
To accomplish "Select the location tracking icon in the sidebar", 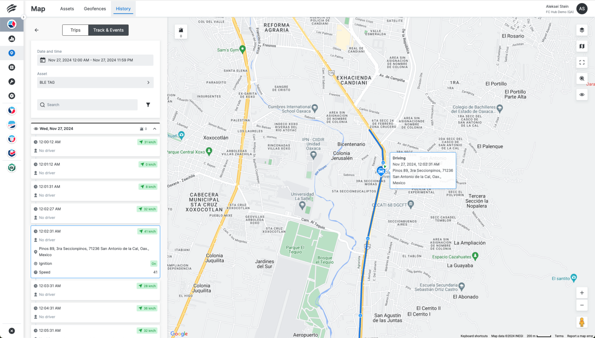I will (12, 53).
